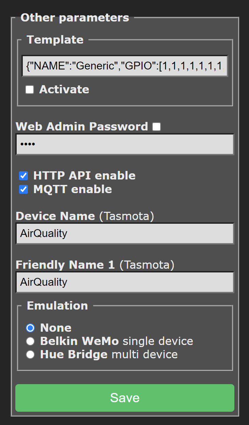The image size is (249, 425).
Task: Uncheck the HTTP API enable checkbox
Action: point(23,176)
